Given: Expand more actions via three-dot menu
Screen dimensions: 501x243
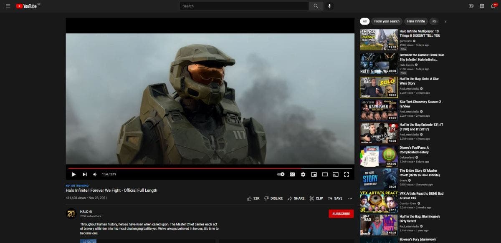Looking at the screenshot, I should [x=350, y=198].
